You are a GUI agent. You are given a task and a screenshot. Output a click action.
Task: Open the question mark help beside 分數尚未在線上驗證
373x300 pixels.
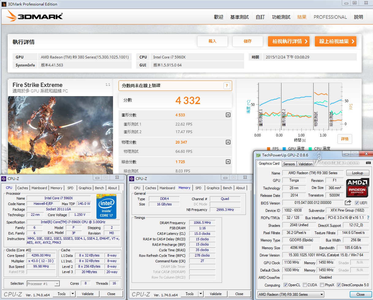pos(227,86)
